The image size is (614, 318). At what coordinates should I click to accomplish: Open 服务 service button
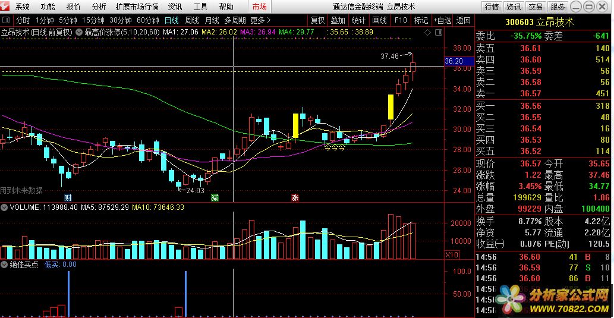coord(557,7)
